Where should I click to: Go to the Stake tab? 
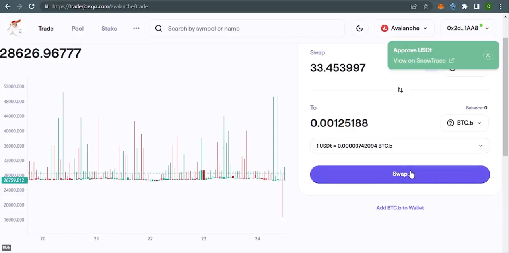(109, 29)
